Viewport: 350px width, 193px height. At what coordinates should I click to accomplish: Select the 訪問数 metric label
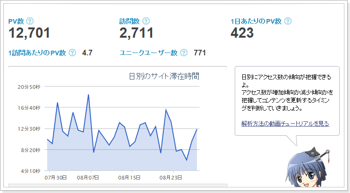coord(129,21)
